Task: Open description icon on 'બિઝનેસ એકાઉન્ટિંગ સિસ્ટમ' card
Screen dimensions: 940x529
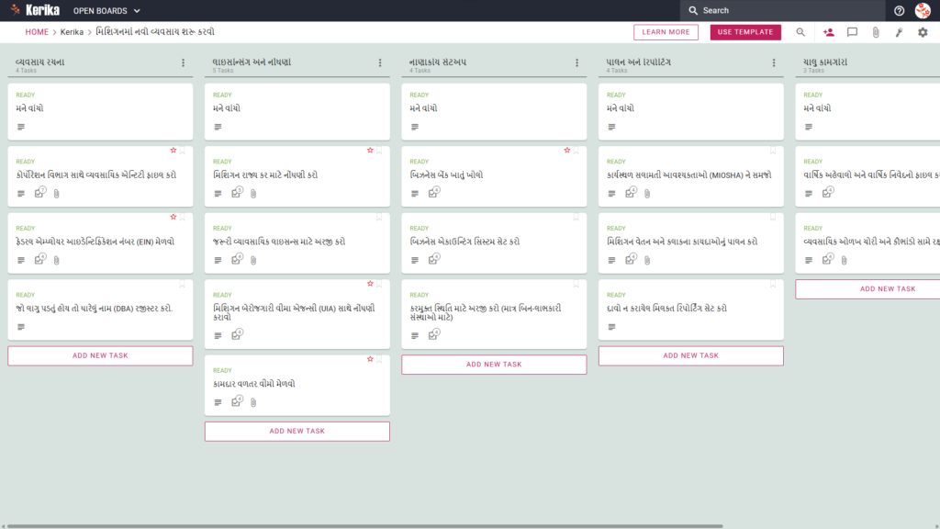Action: pyautogui.click(x=415, y=260)
